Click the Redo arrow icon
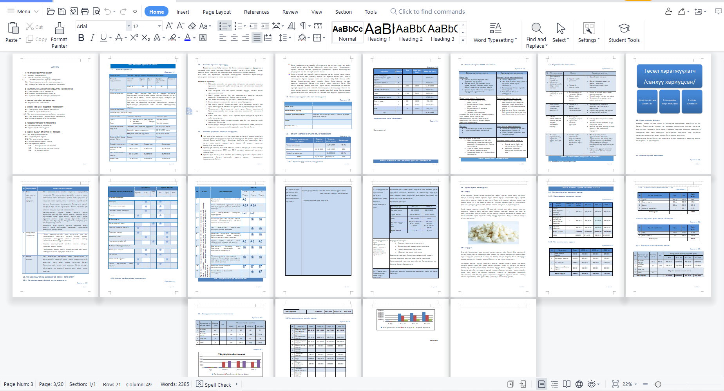This screenshot has width=724, height=391. [x=123, y=11]
